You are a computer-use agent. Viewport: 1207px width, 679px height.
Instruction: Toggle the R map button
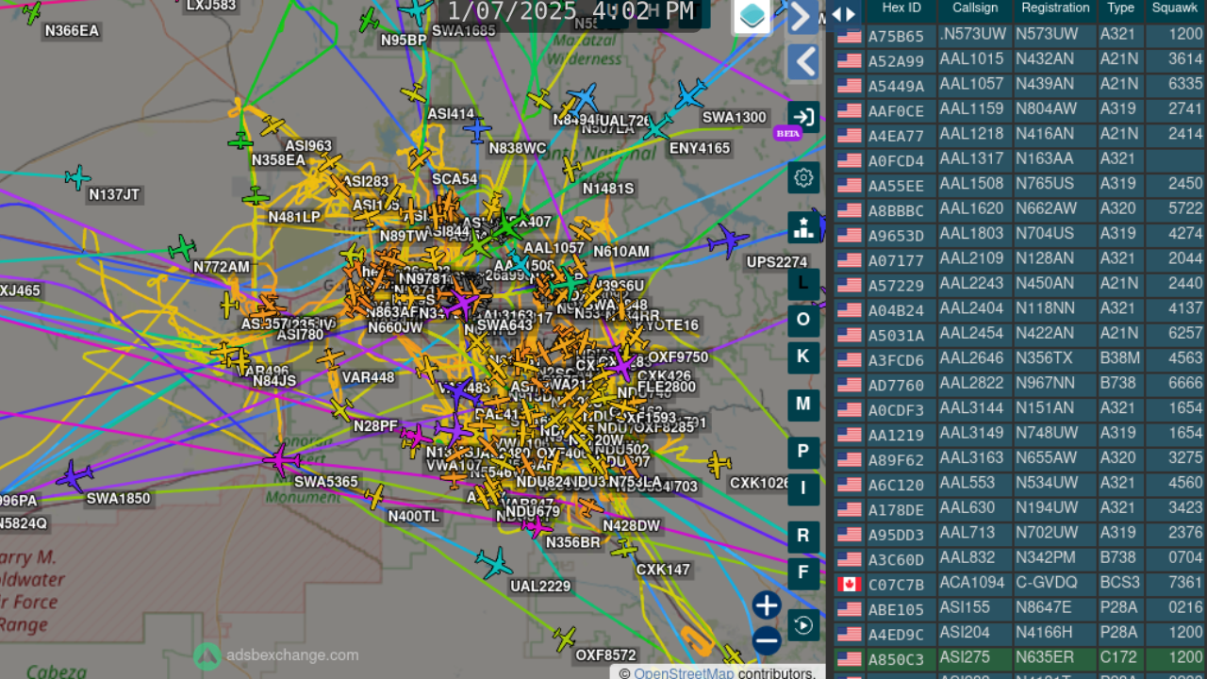tap(803, 536)
